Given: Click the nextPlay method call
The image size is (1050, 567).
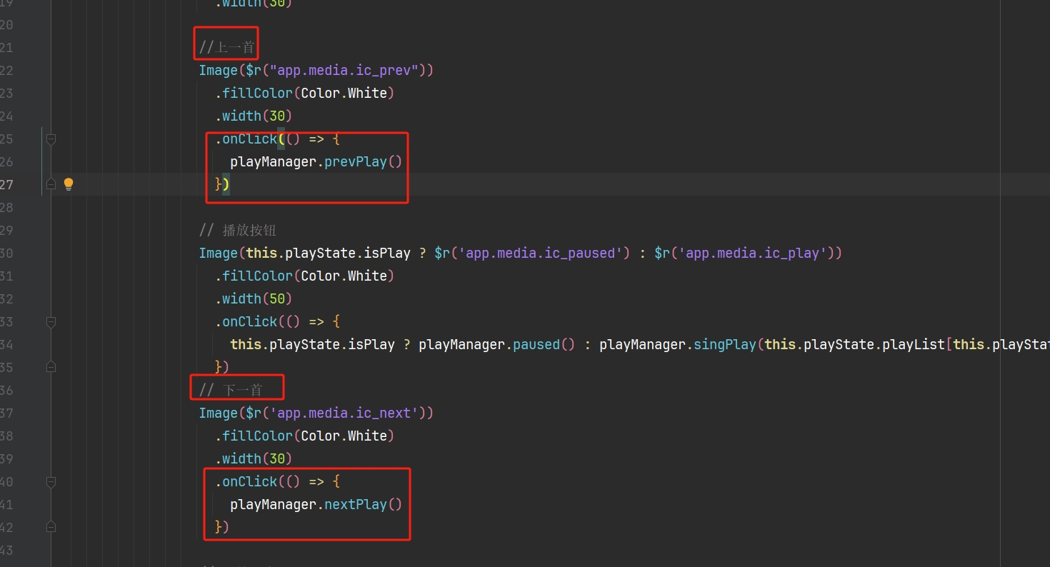Looking at the screenshot, I should (x=356, y=505).
